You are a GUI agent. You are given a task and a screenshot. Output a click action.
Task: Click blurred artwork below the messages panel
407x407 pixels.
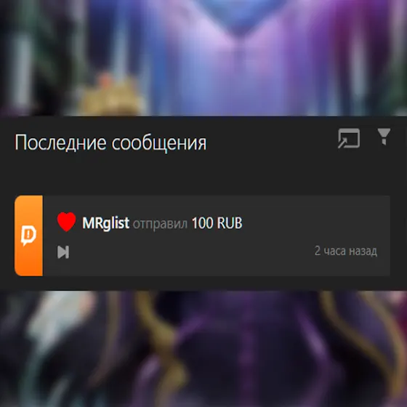(203, 349)
